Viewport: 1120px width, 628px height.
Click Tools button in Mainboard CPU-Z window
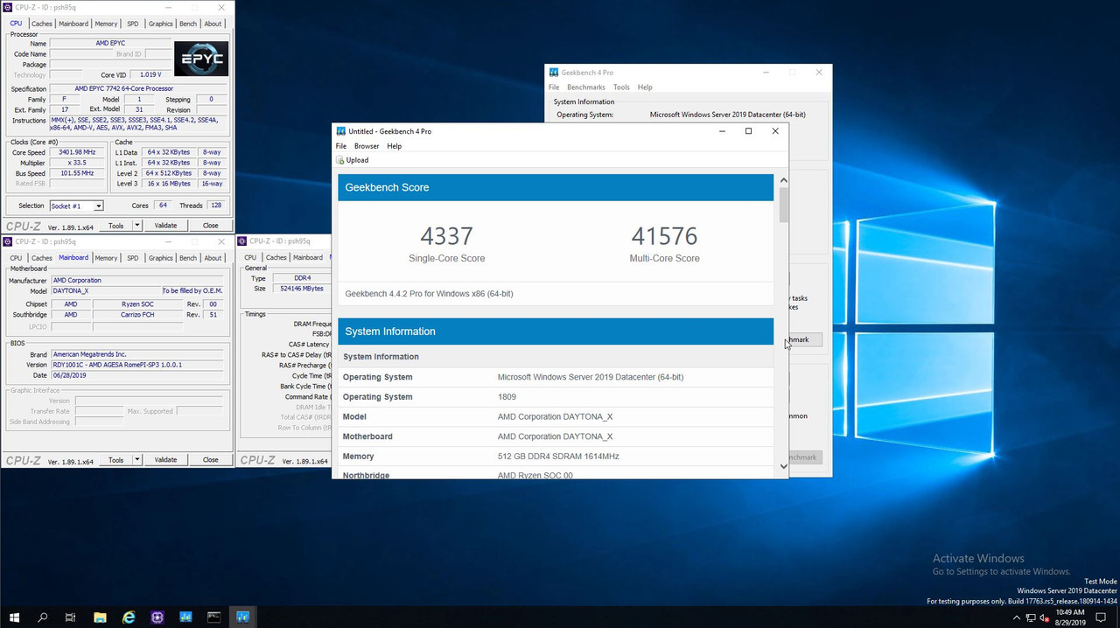point(116,459)
